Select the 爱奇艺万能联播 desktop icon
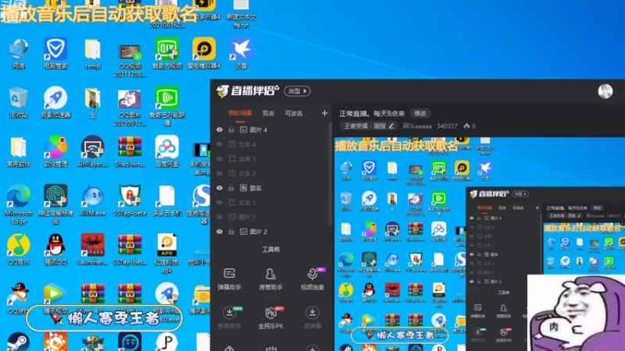 coord(167,106)
